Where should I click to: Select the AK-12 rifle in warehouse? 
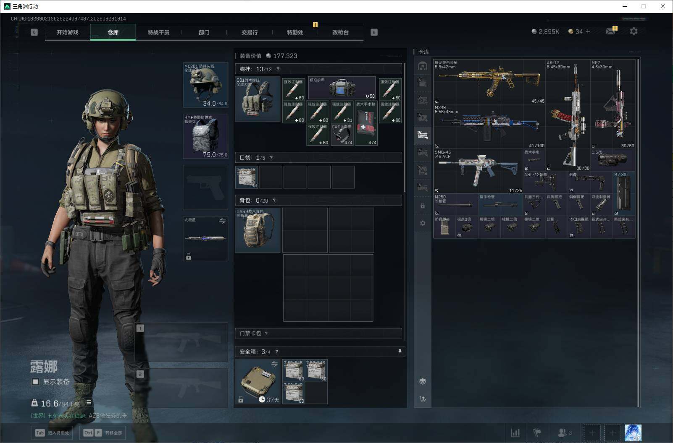568,115
